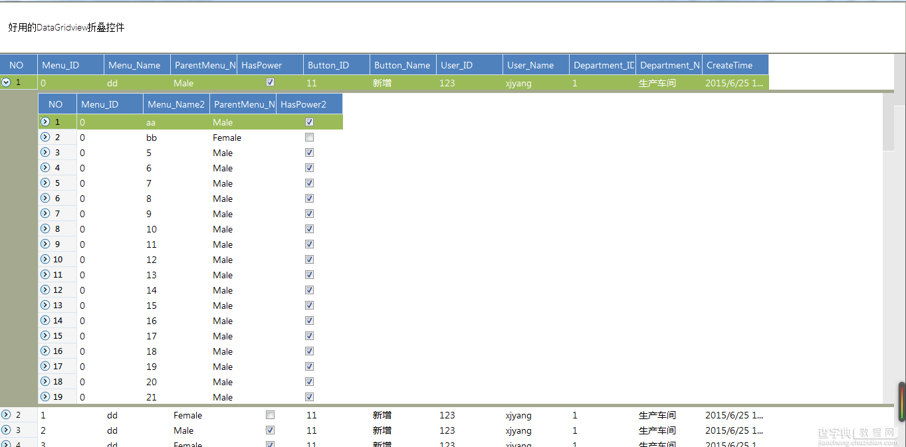Select the aa cell in nested row 1
Screen dimensions: 906x447
click(x=177, y=122)
